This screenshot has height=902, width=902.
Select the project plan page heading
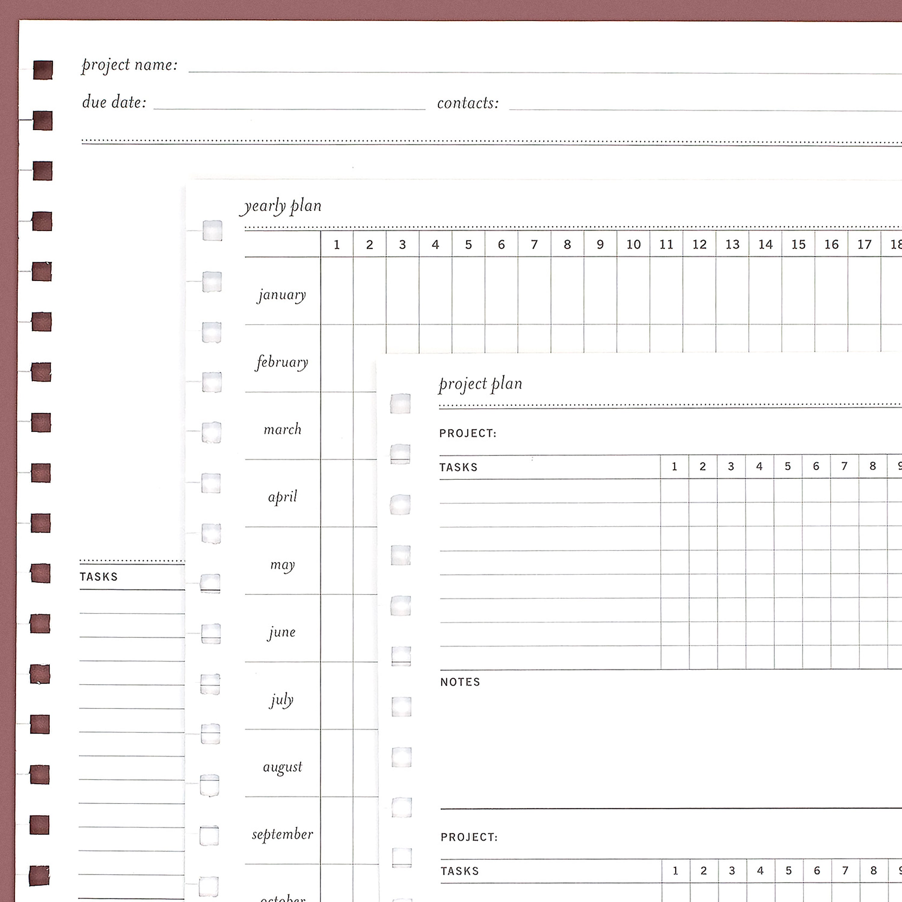coord(480,384)
